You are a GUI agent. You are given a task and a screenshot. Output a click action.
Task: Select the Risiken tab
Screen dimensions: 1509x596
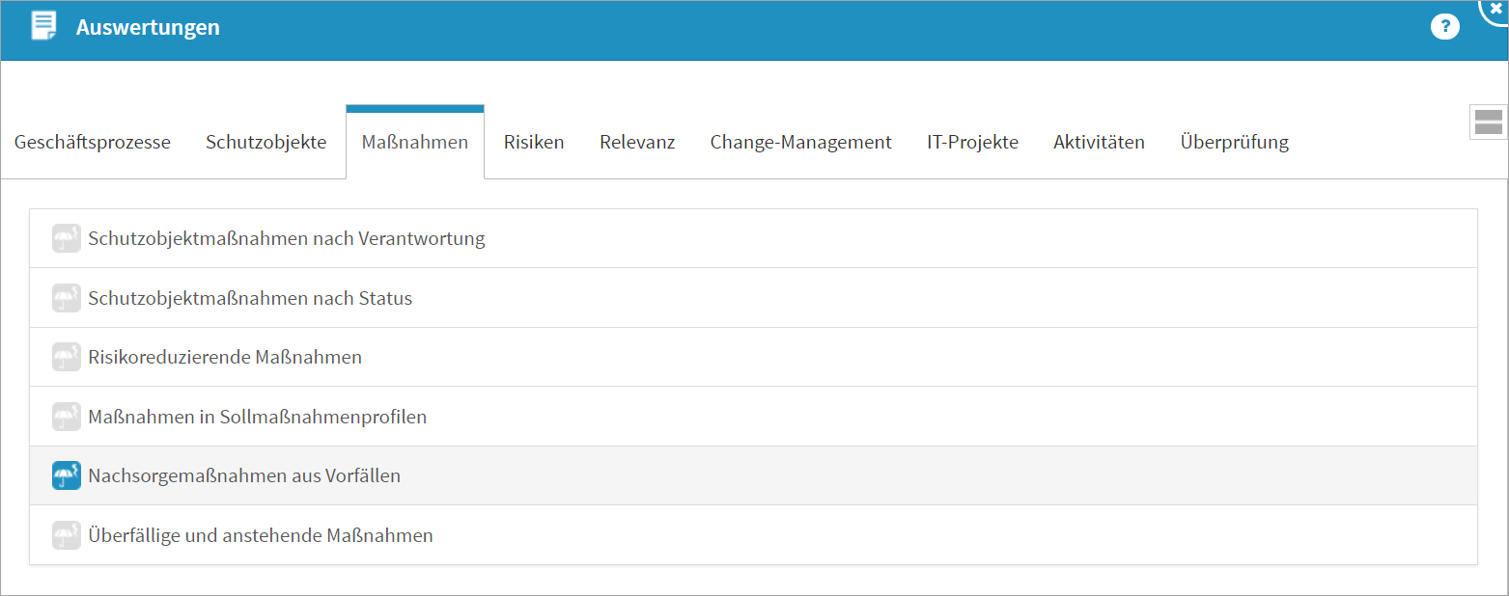click(x=534, y=143)
